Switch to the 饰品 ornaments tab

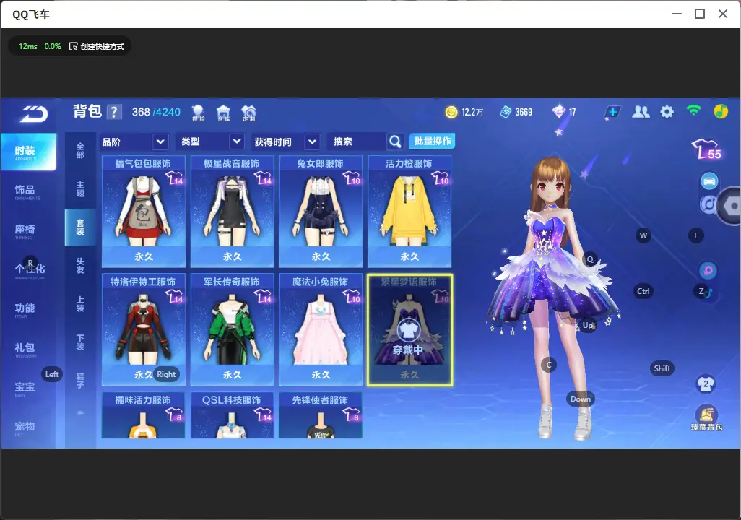click(x=27, y=191)
